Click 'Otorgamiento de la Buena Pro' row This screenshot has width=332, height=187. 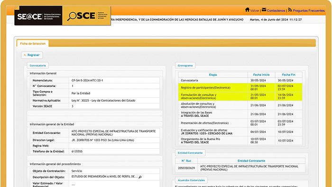(240, 141)
